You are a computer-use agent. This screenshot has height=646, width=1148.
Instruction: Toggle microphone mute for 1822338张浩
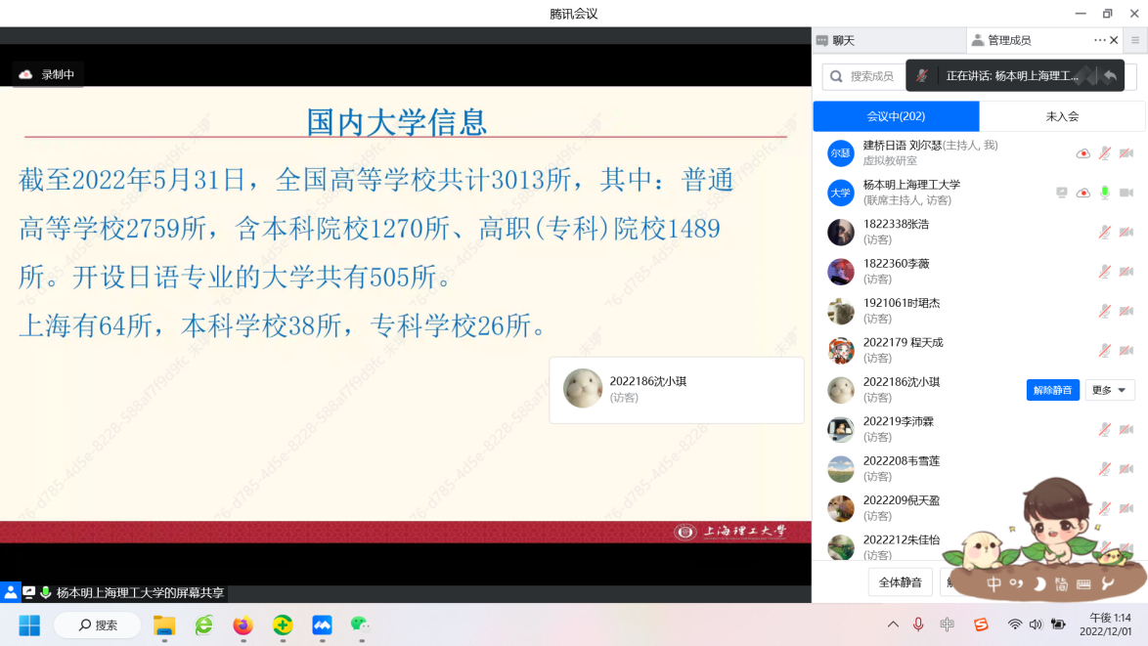(1104, 232)
